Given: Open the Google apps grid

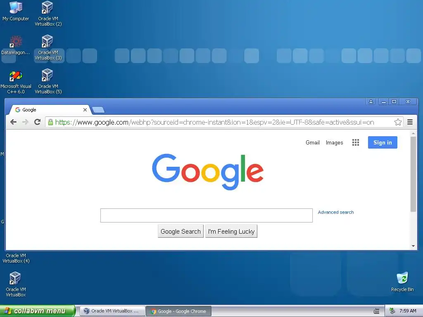Looking at the screenshot, I should coord(356,142).
